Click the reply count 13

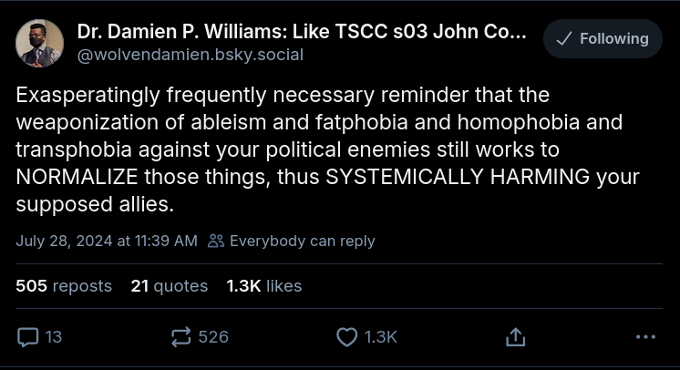click(x=54, y=337)
